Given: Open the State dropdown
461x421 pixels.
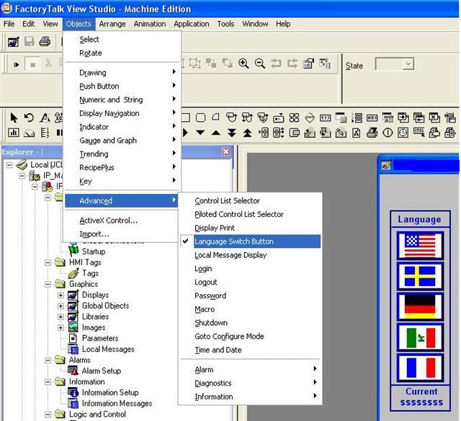Looking at the screenshot, I should 408,64.
